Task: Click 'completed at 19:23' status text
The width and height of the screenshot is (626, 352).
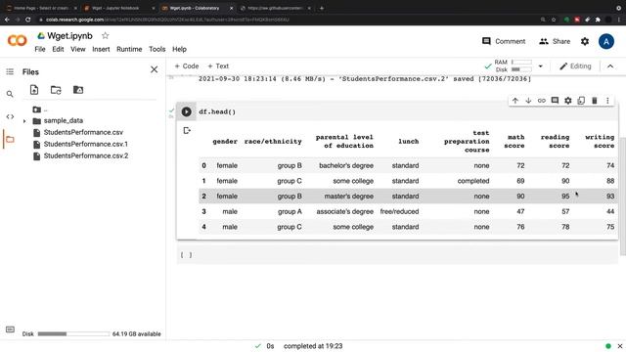Action: pyautogui.click(x=313, y=346)
